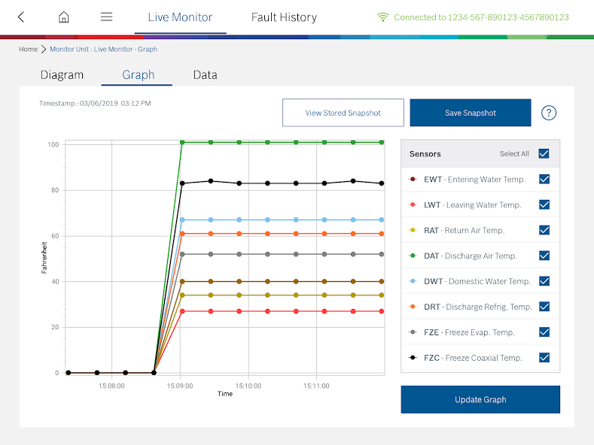Switch to the Diagram view tab
The width and height of the screenshot is (594, 445).
pos(62,75)
